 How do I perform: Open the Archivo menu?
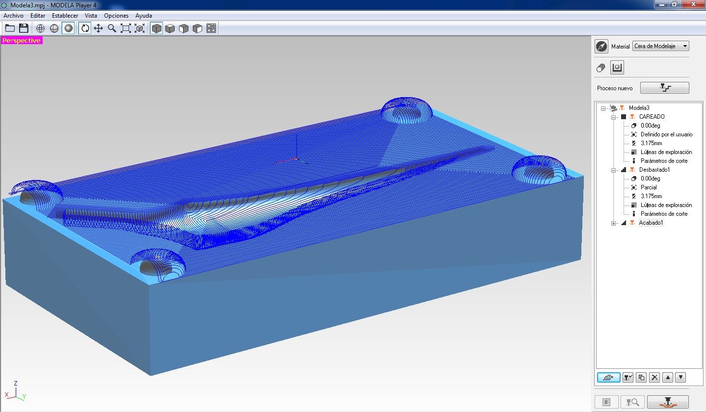[13, 16]
